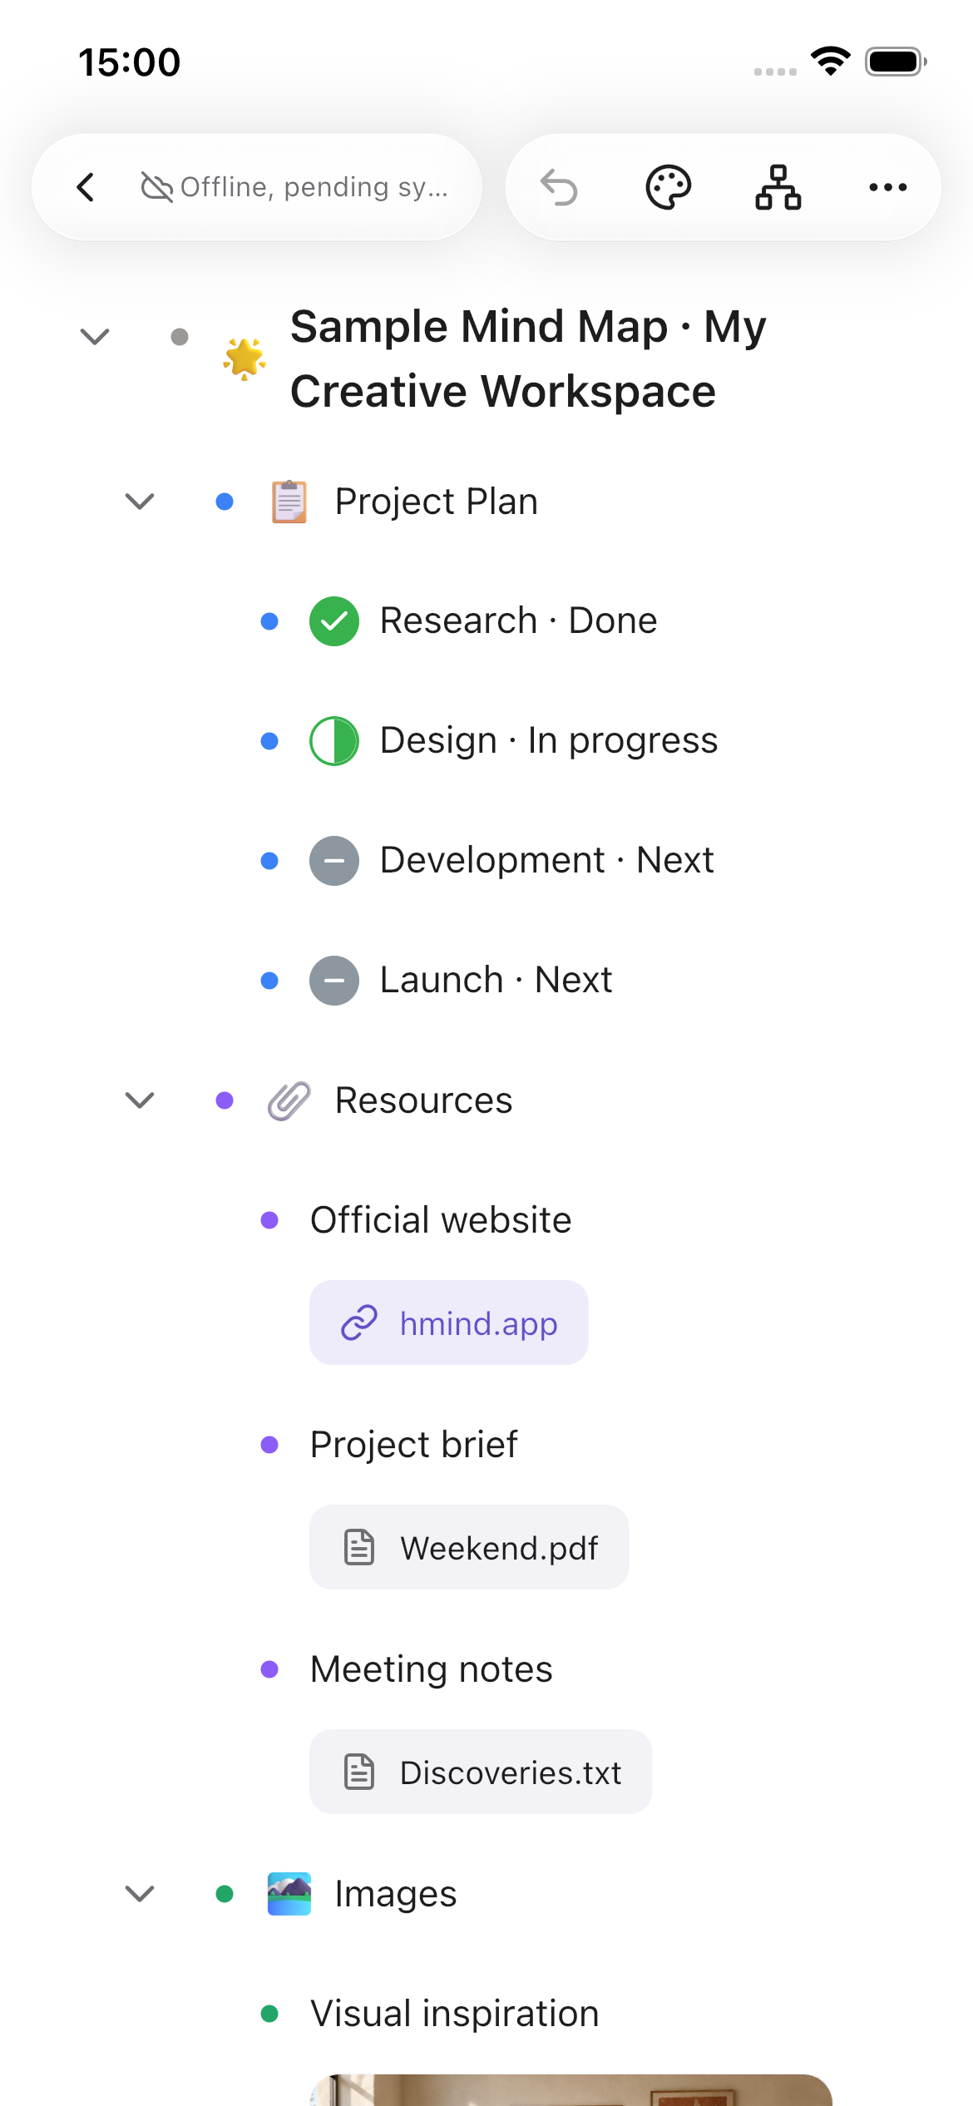Select the Meeting notes item

[431, 1669]
